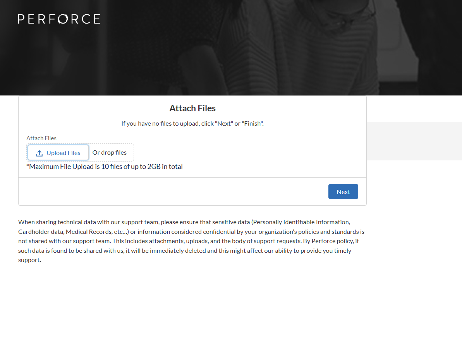Click the "If you have no files" instruction
The width and height of the screenshot is (462, 344).
pyautogui.click(x=192, y=124)
